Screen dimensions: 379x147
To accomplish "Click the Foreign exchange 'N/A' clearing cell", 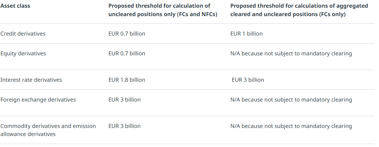I will (x=291, y=100).
